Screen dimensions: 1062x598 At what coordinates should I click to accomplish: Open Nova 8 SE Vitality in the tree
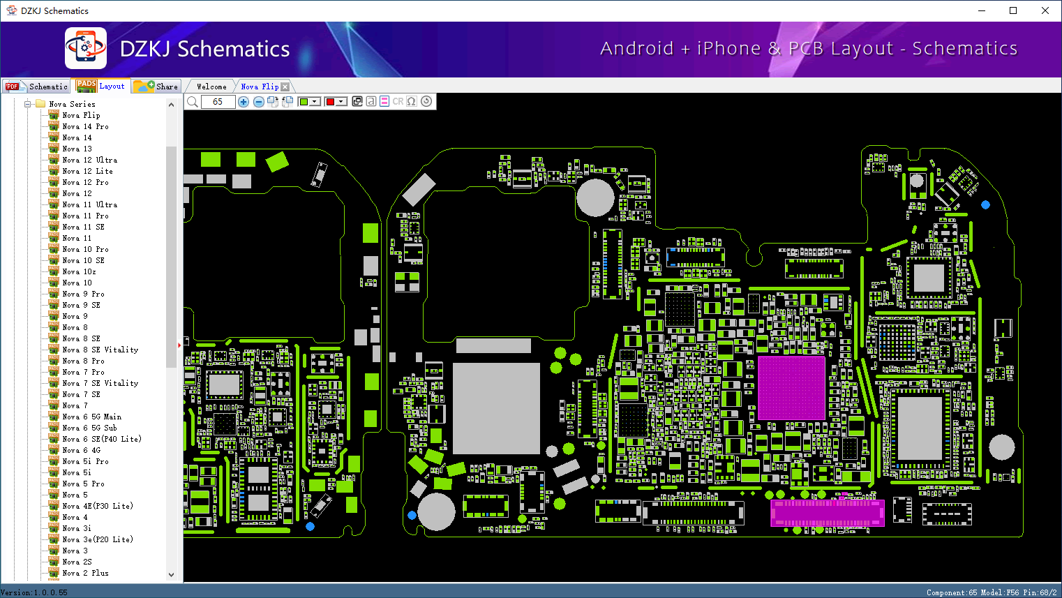tap(100, 350)
